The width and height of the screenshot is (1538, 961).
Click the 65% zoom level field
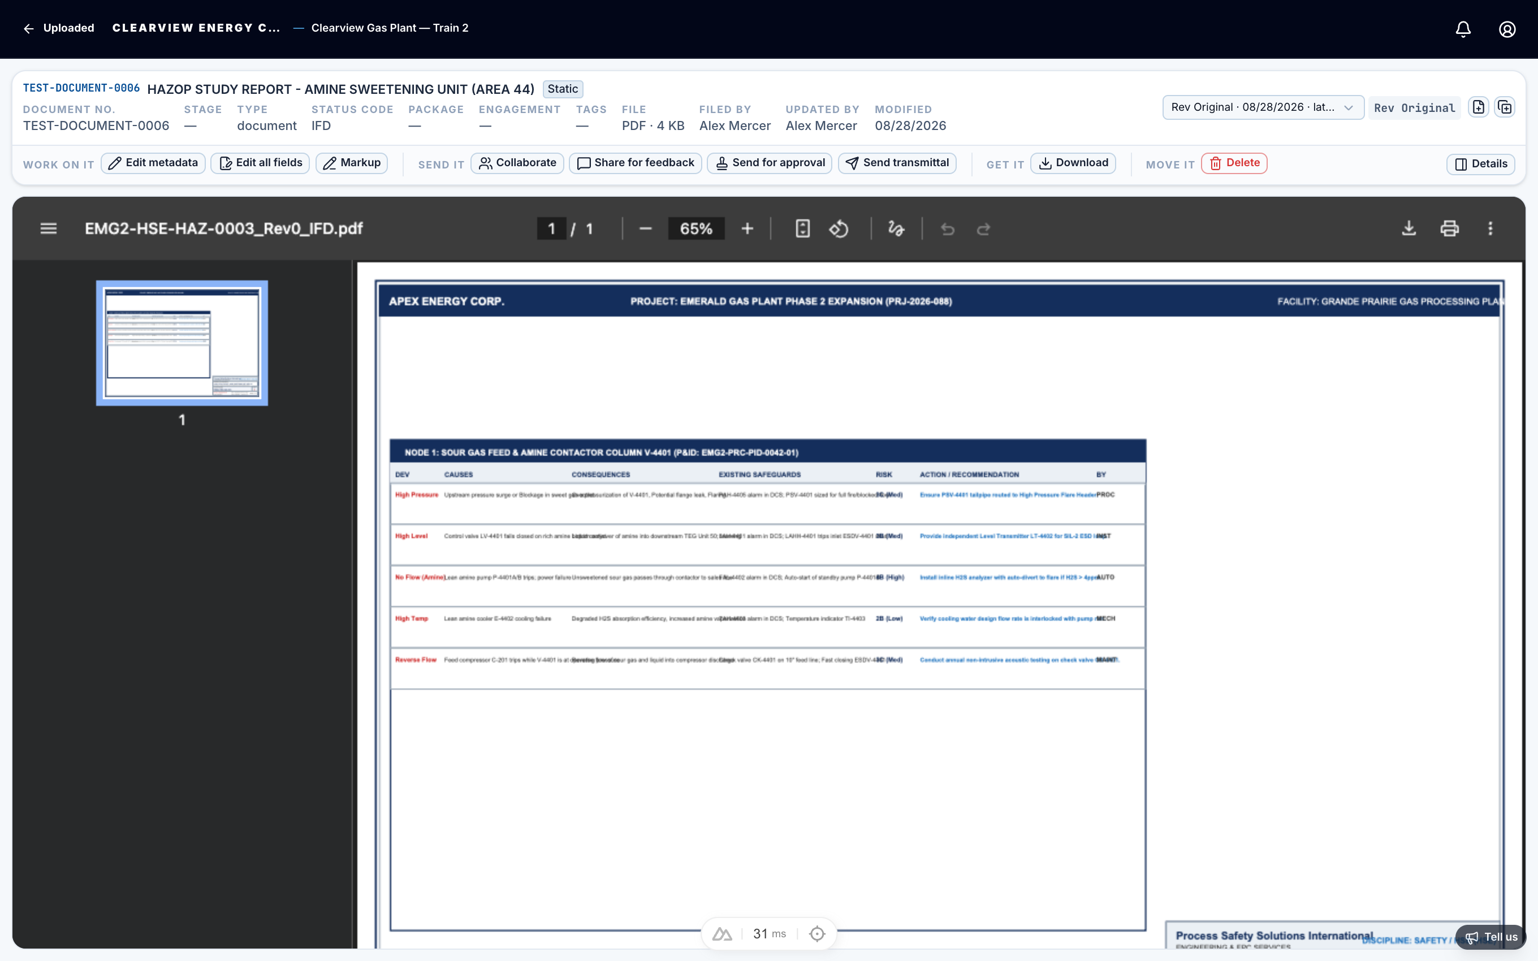click(x=696, y=229)
